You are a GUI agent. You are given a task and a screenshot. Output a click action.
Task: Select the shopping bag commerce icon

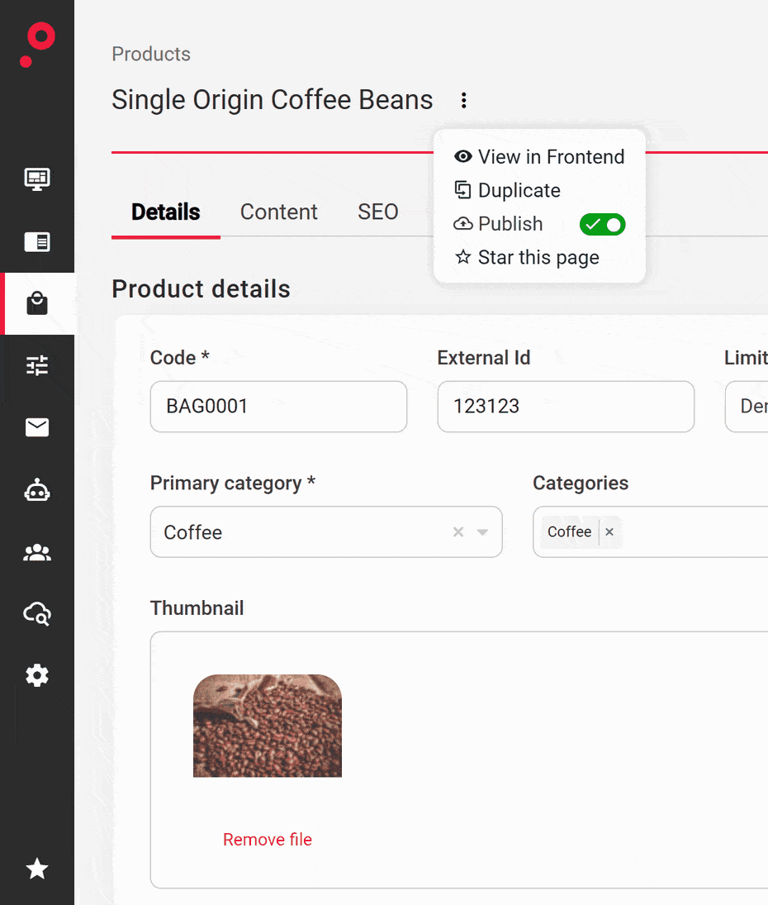point(37,303)
